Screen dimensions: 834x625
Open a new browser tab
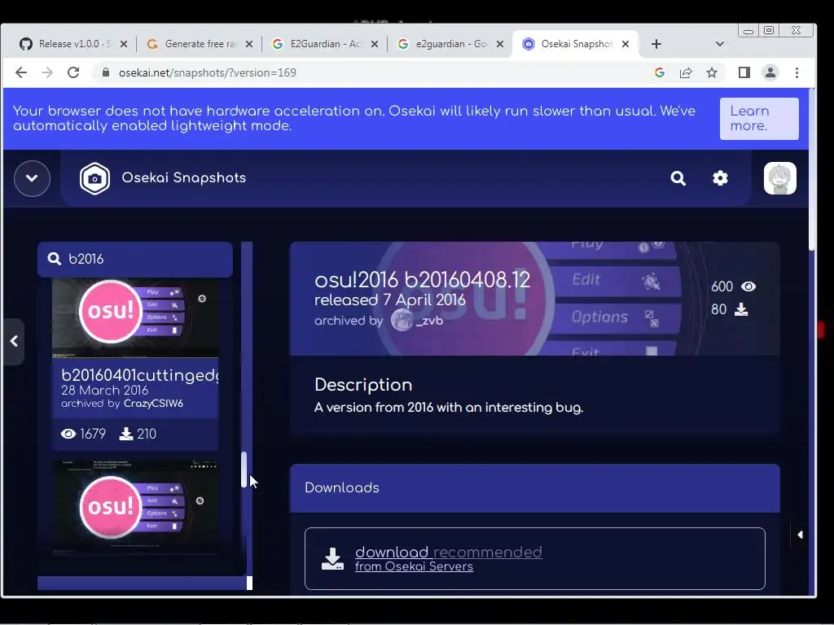point(656,44)
